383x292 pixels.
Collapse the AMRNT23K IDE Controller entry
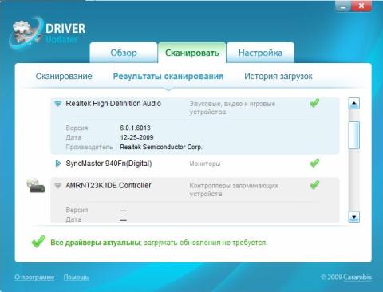pyautogui.click(x=57, y=185)
